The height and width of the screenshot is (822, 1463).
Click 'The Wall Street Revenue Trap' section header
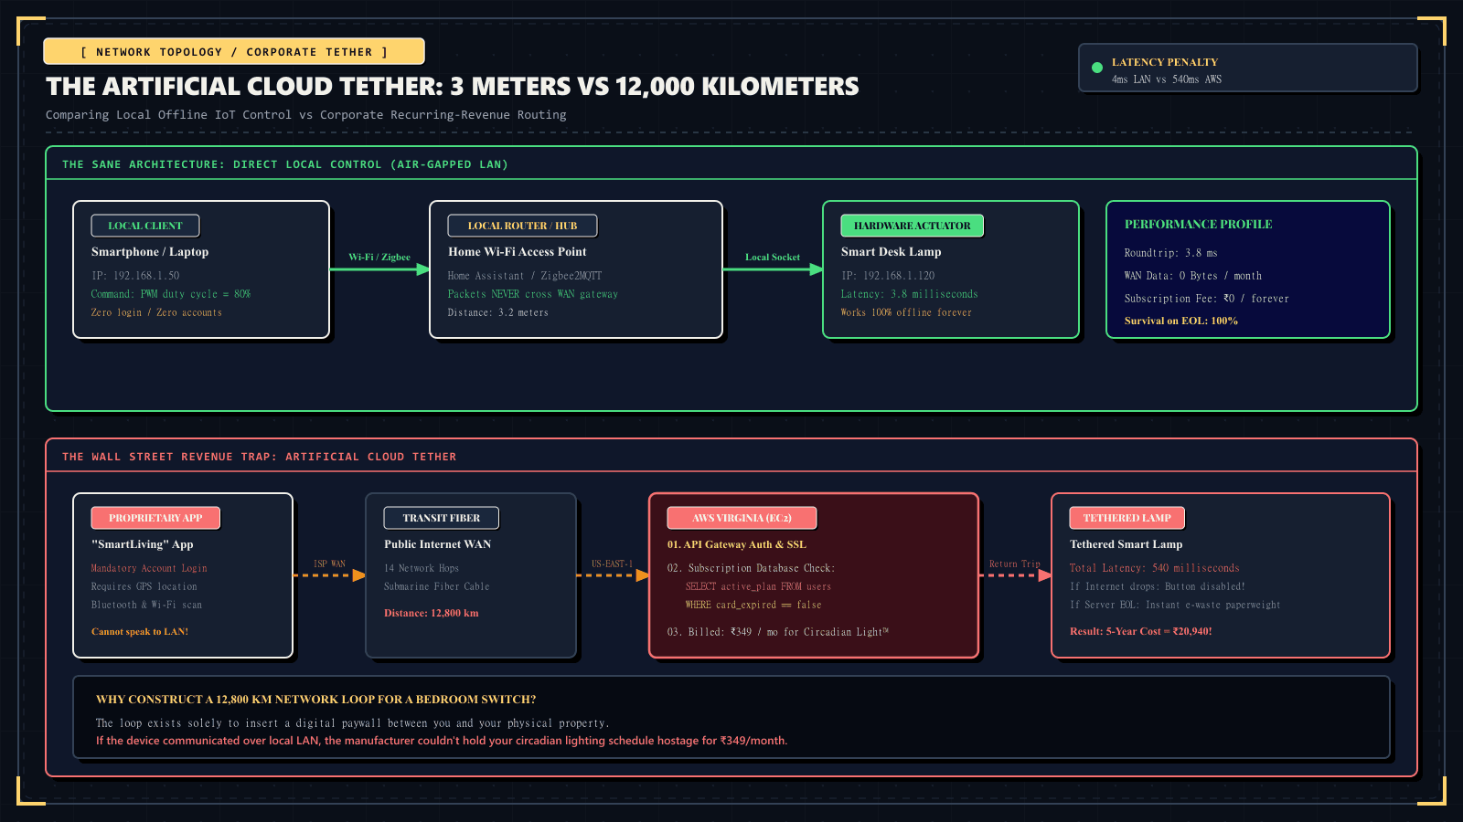[x=259, y=457]
